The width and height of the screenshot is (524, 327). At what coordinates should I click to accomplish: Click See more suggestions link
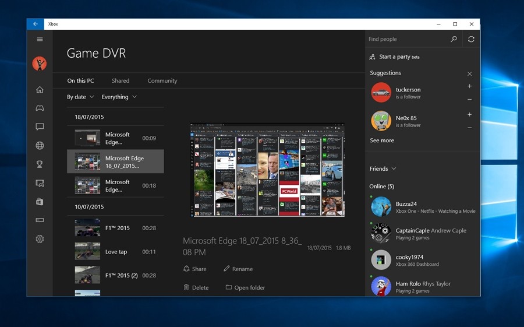(382, 140)
